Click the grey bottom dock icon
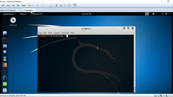Viewport: 173px width, 97px height. click(5, 90)
